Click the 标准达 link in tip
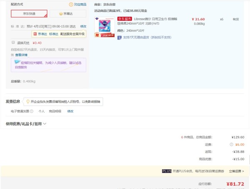250x189 pixels. (54, 34)
